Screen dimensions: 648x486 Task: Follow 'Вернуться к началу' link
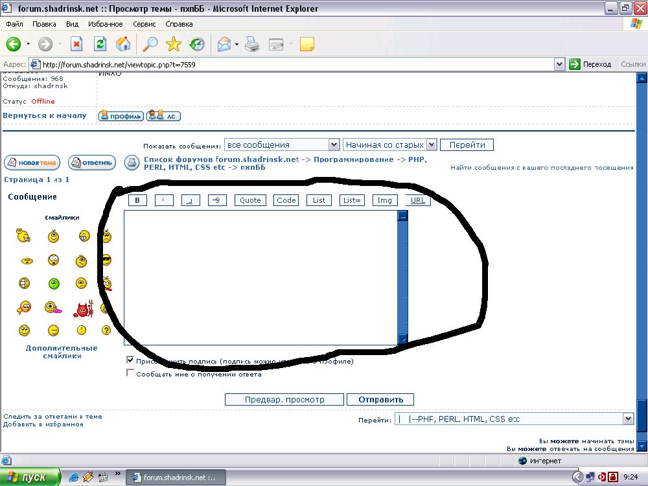click(45, 116)
